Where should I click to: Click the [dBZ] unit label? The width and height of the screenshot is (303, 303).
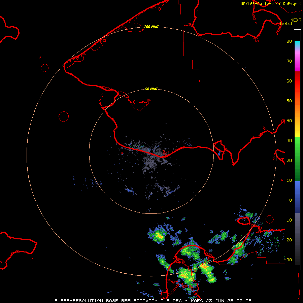286,23
